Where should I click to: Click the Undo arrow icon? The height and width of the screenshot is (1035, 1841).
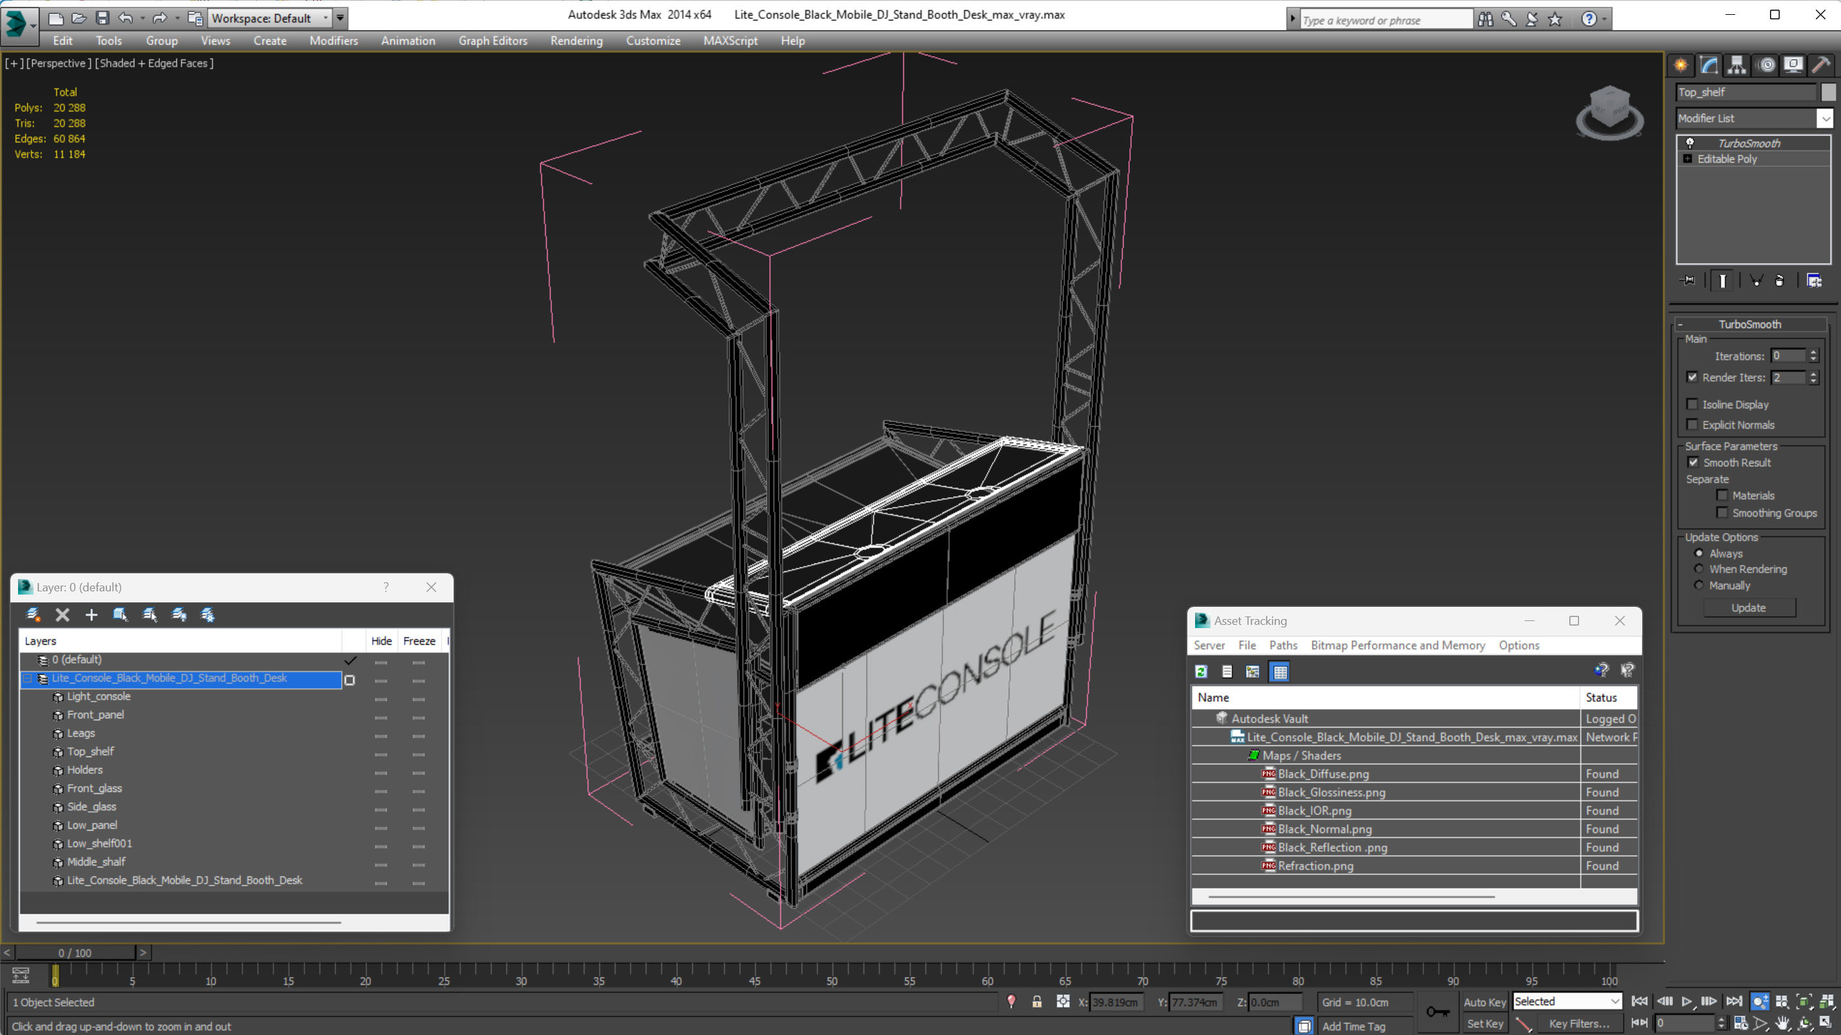pyautogui.click(x=126, y=18)
